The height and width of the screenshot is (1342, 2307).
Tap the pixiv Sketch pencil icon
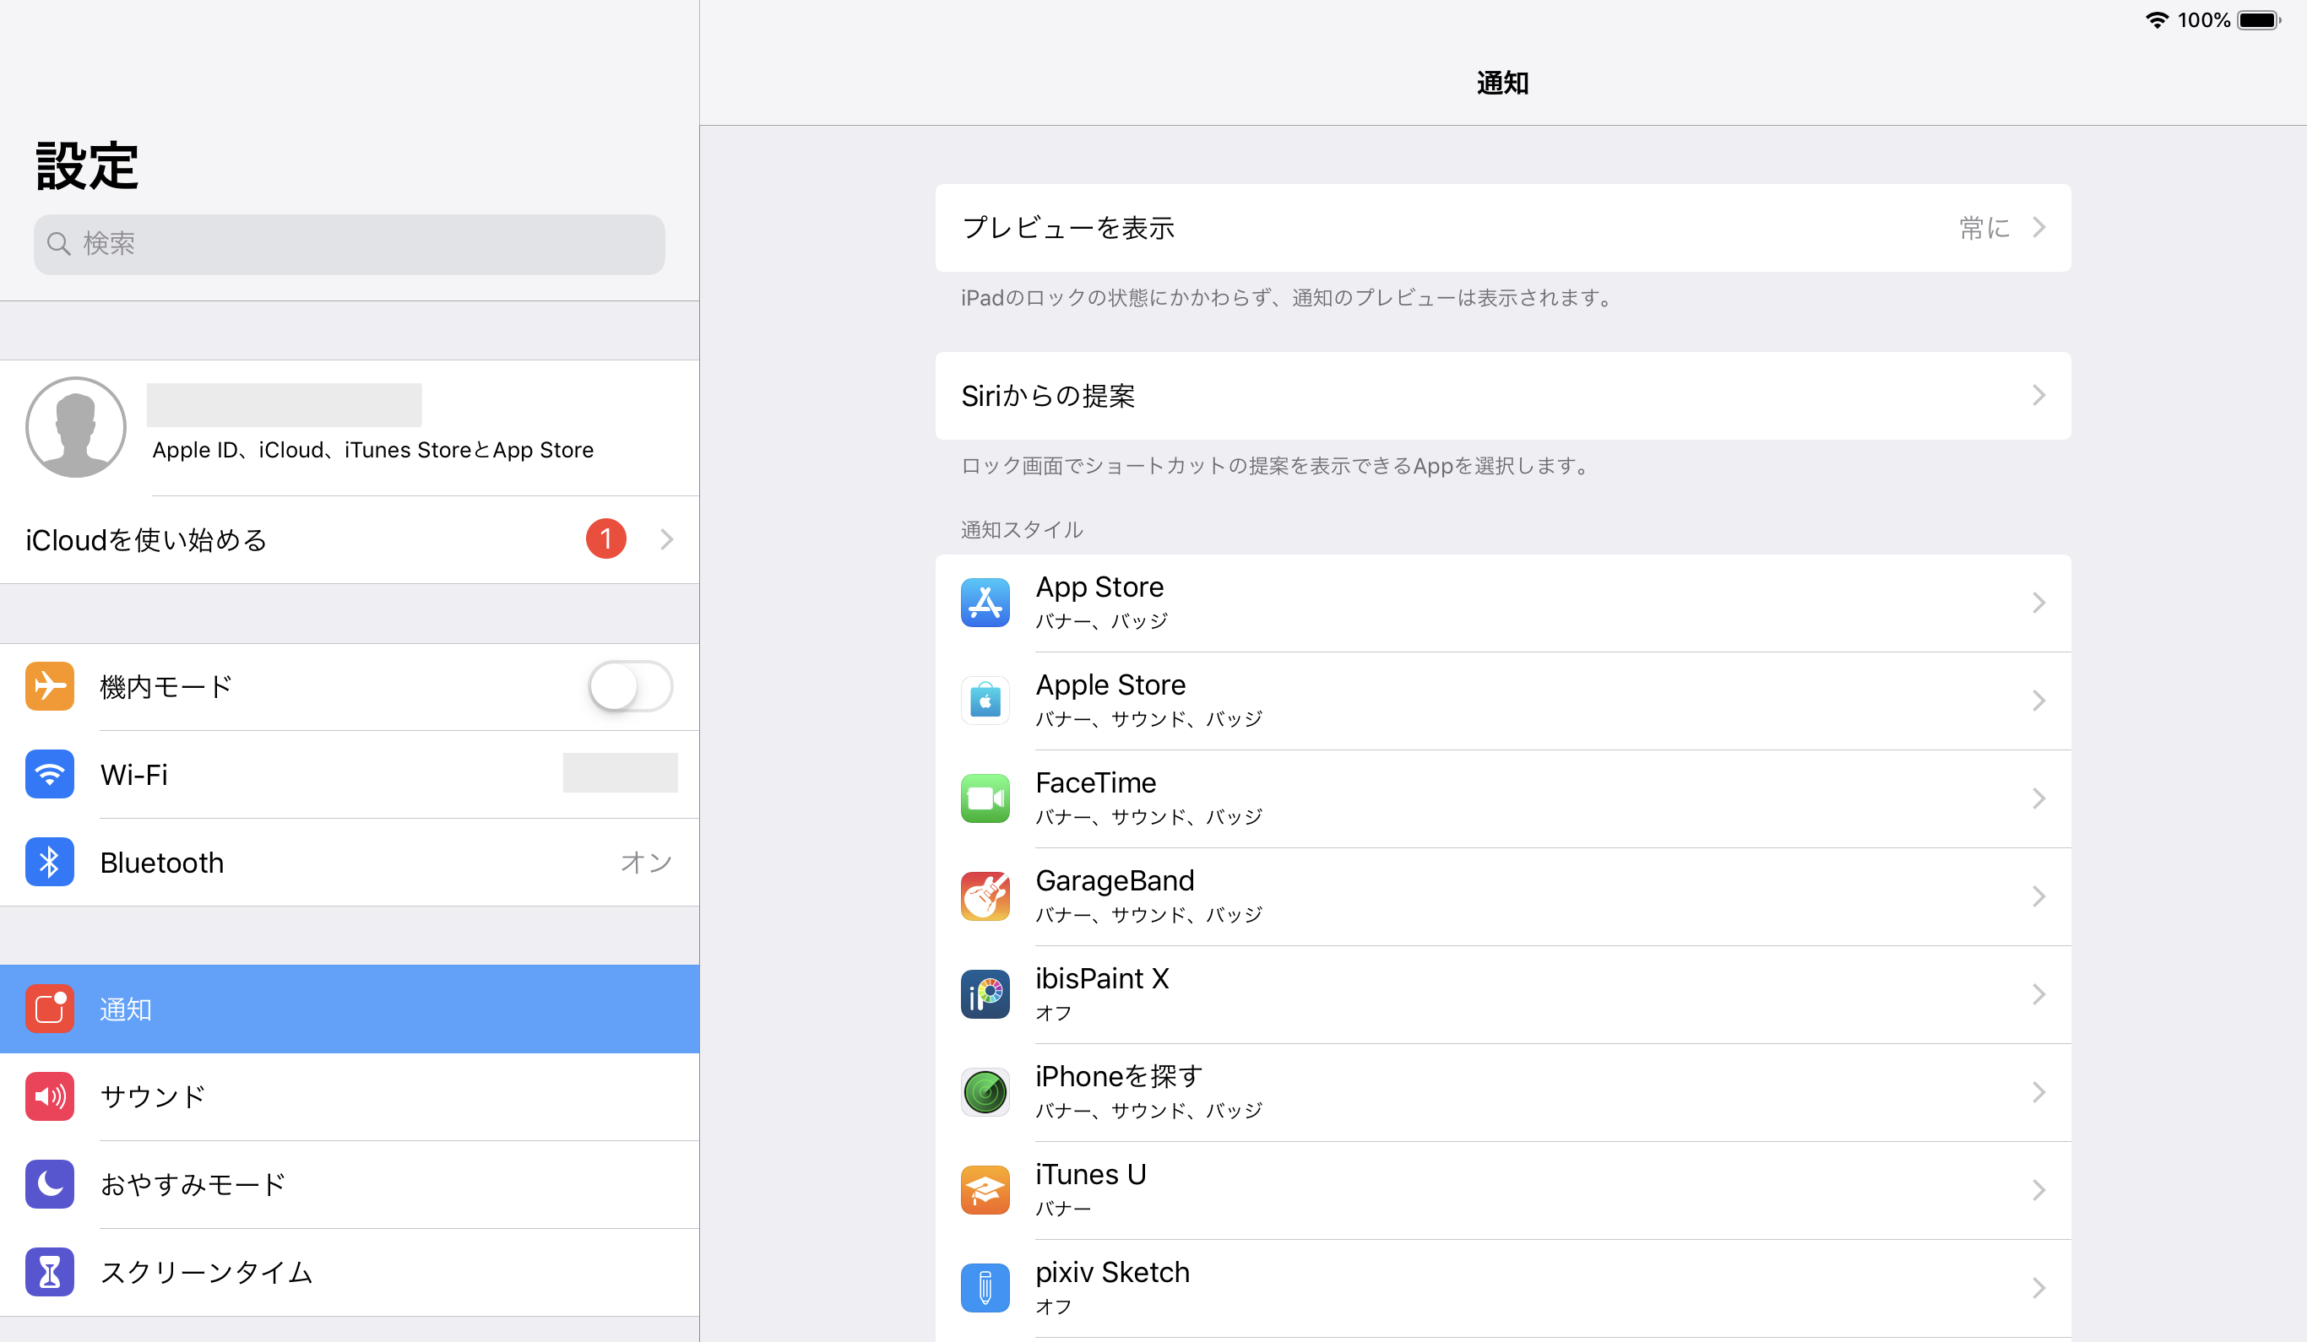pyautogui.click(x=985, y=1288)
